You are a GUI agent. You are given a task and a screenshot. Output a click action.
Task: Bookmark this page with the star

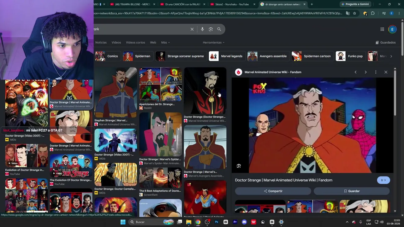[x=354, y=13]
